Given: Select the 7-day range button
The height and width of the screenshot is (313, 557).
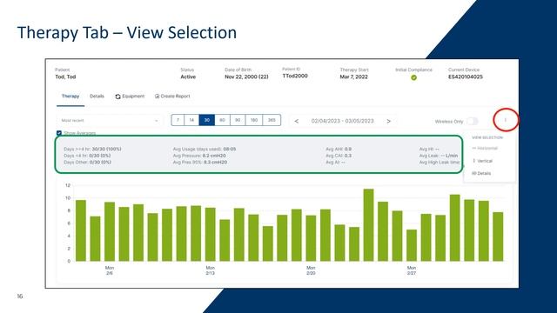Looking at the screenshot, I should pos(178,120).
